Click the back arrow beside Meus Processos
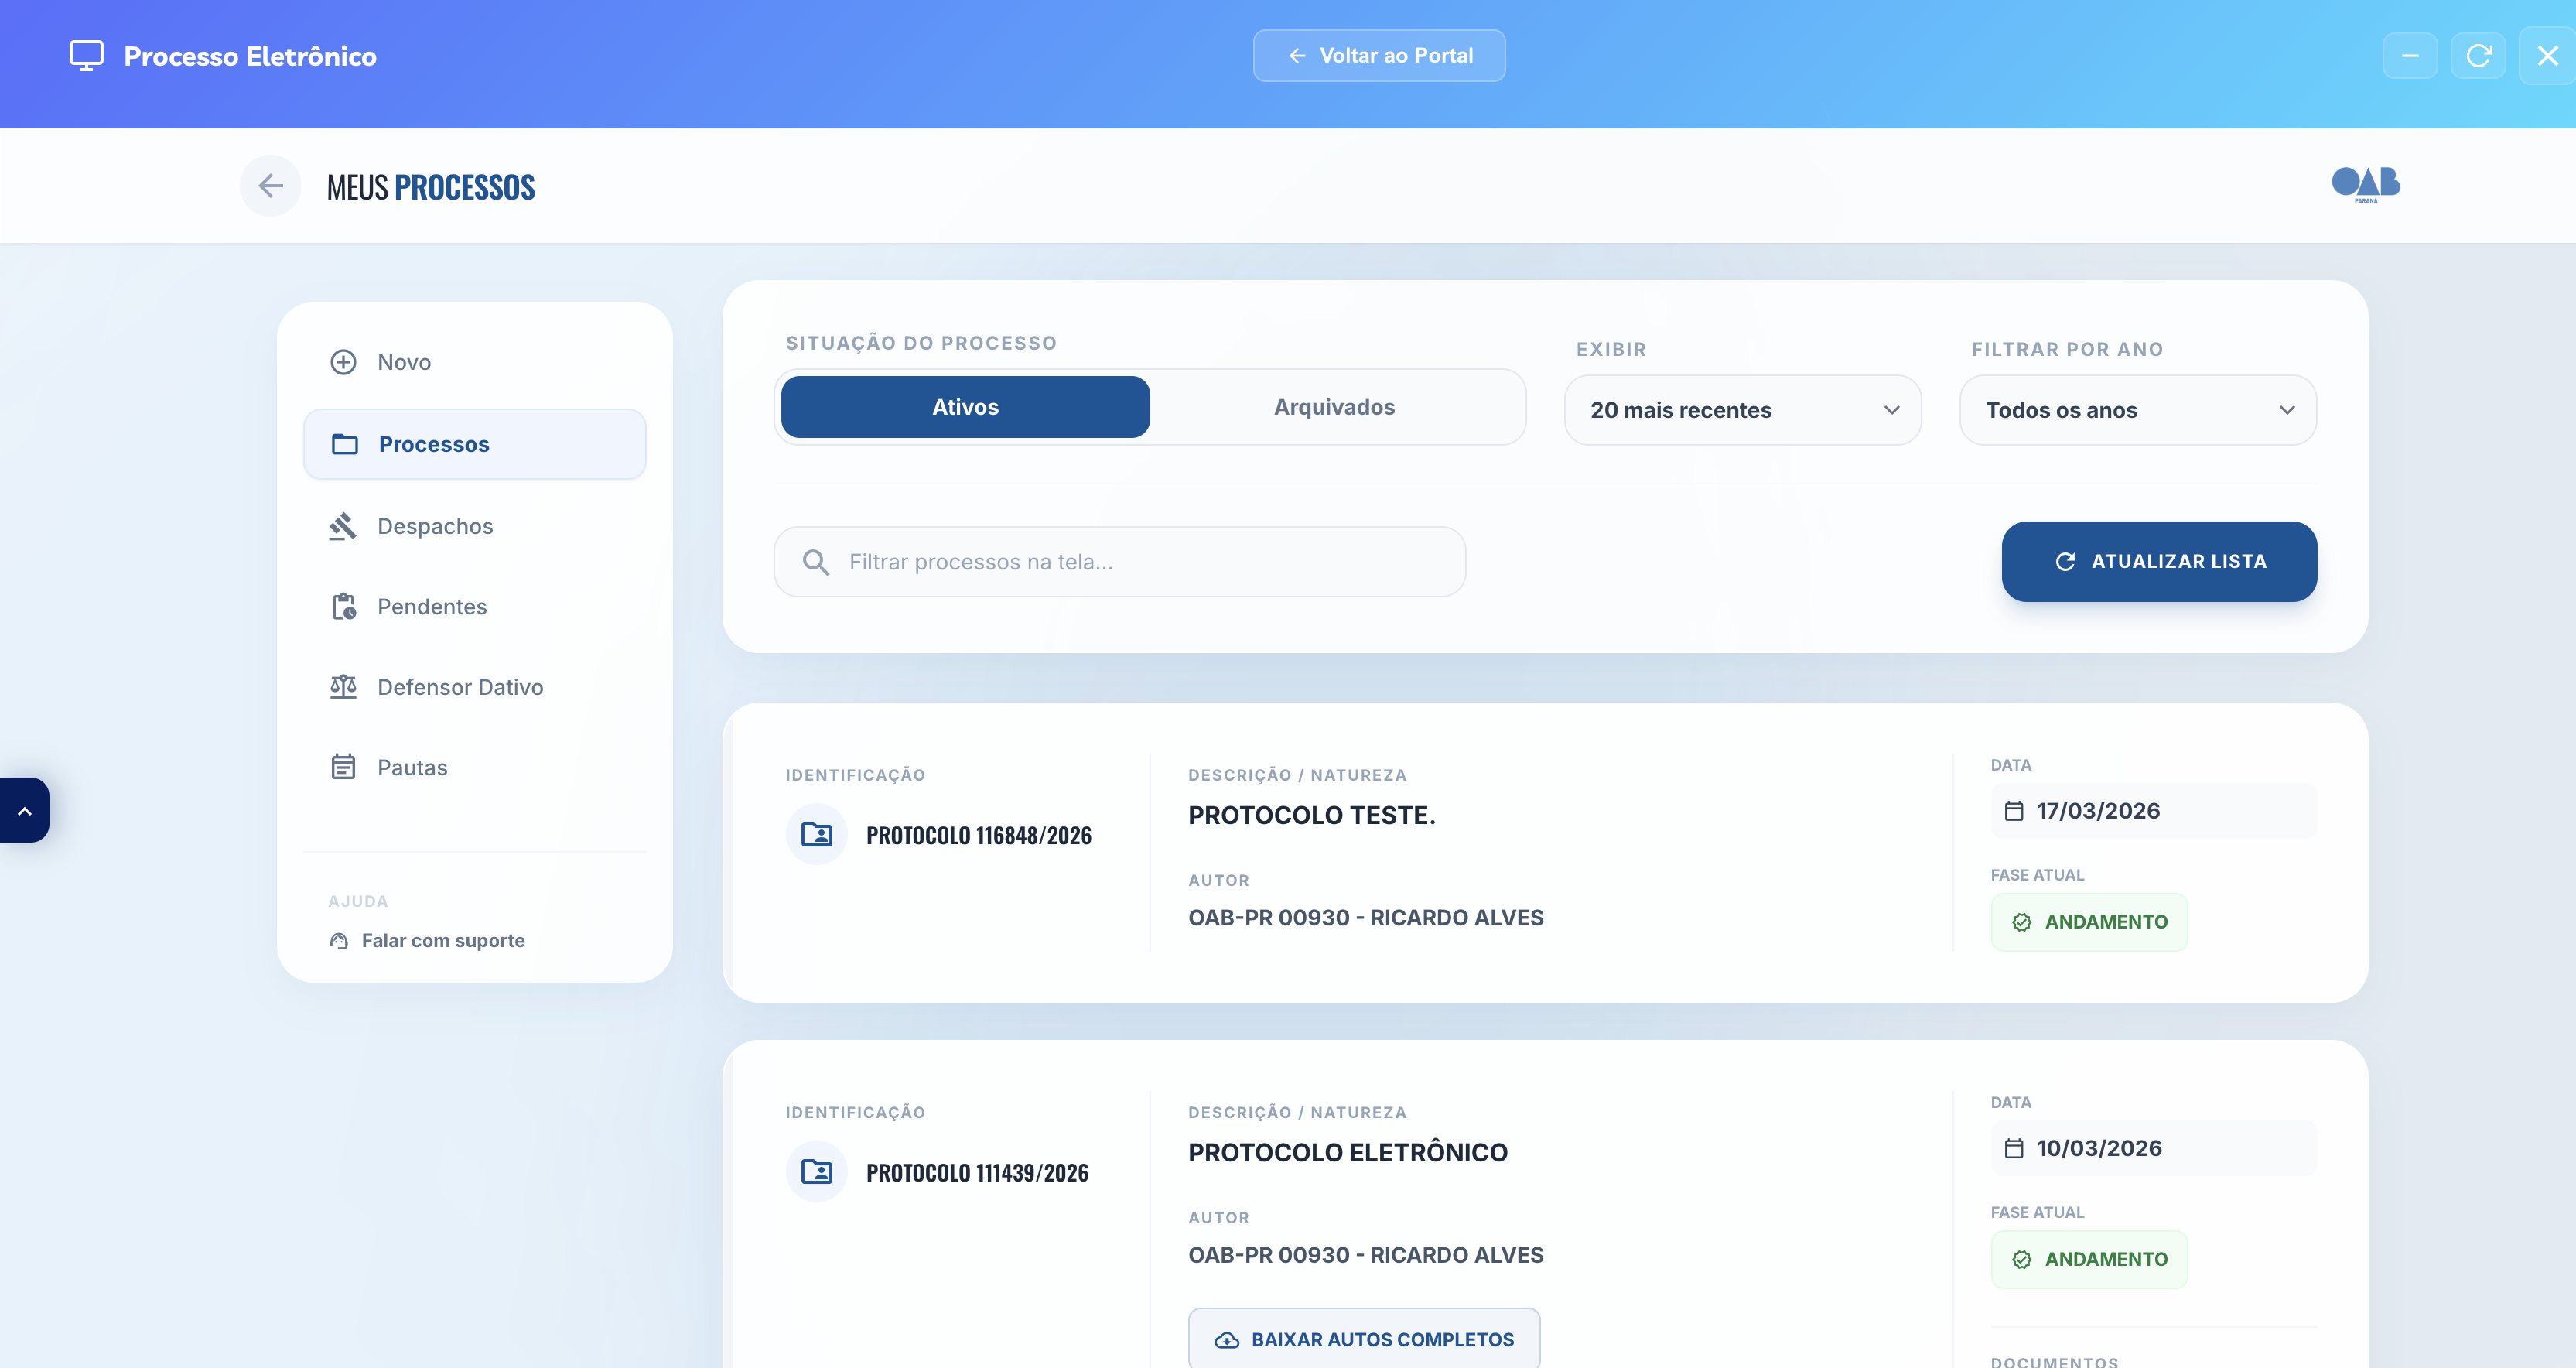 point(270,186)
